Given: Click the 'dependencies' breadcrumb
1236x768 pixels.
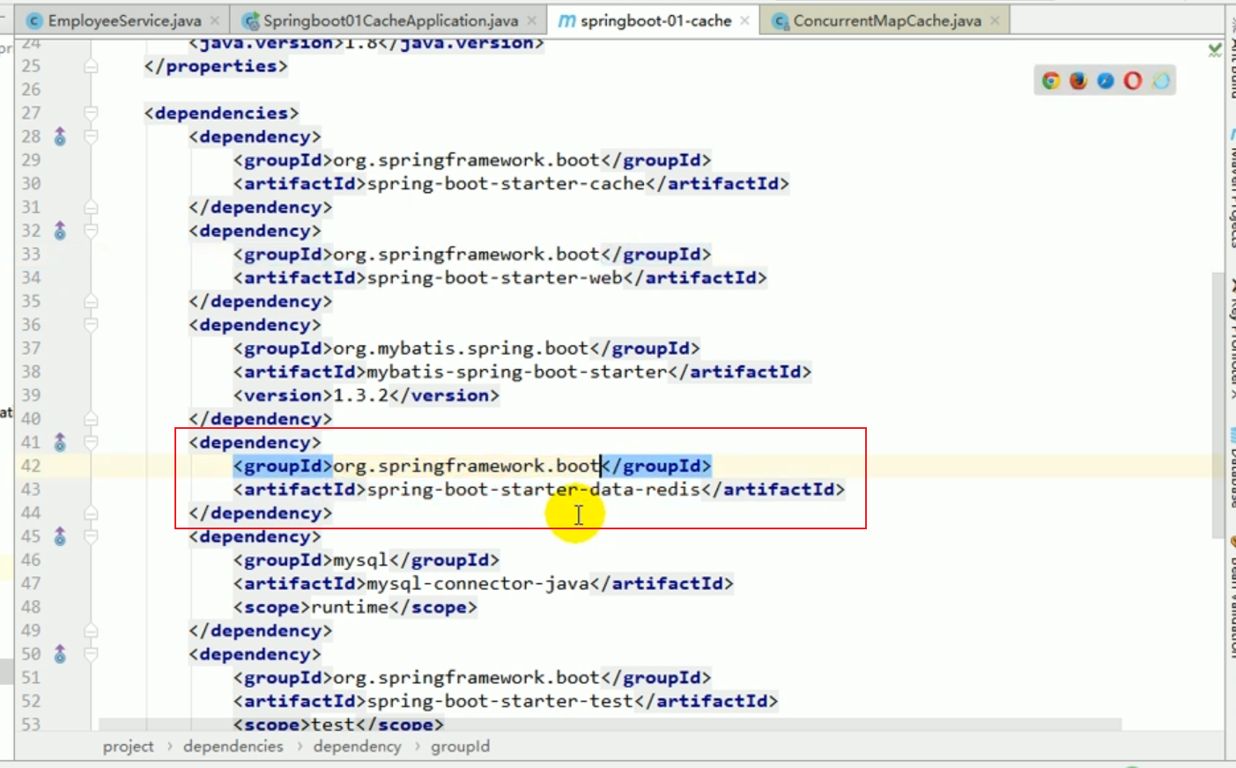Looking at the screenshot, I should coord(233,747).
